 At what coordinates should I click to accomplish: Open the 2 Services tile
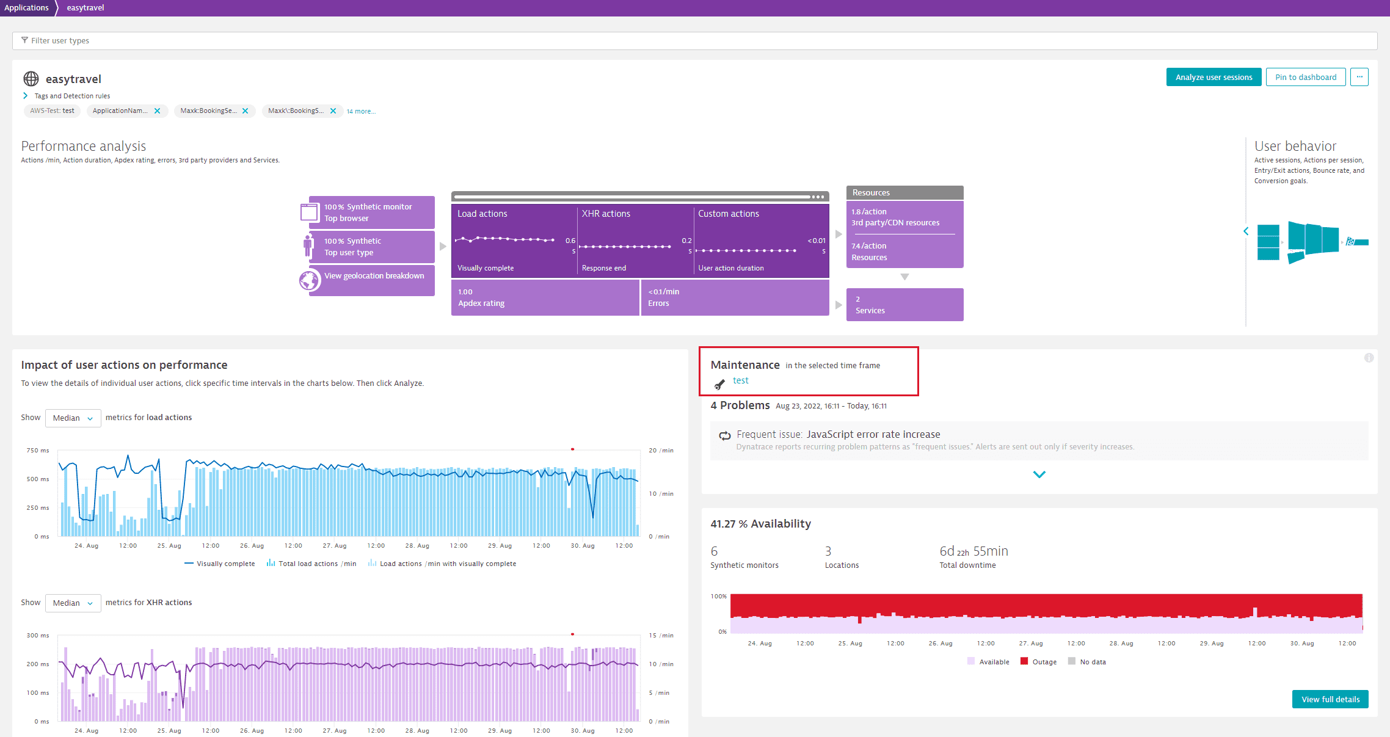[904, 305]
